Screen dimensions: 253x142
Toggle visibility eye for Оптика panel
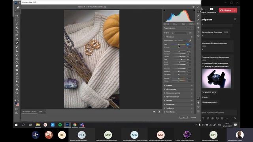point(192,101)
